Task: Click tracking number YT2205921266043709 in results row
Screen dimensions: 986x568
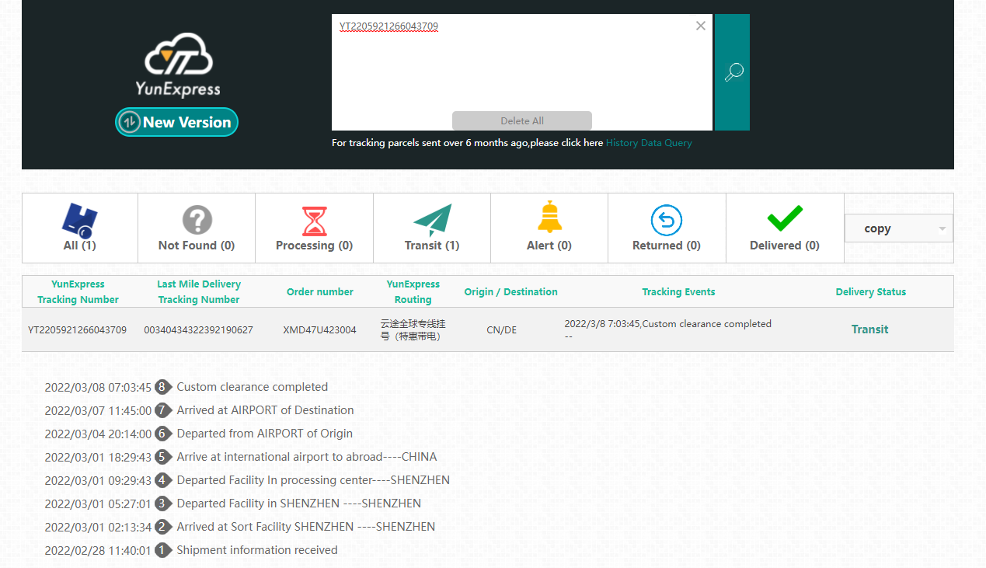Action: click(77, 329)
